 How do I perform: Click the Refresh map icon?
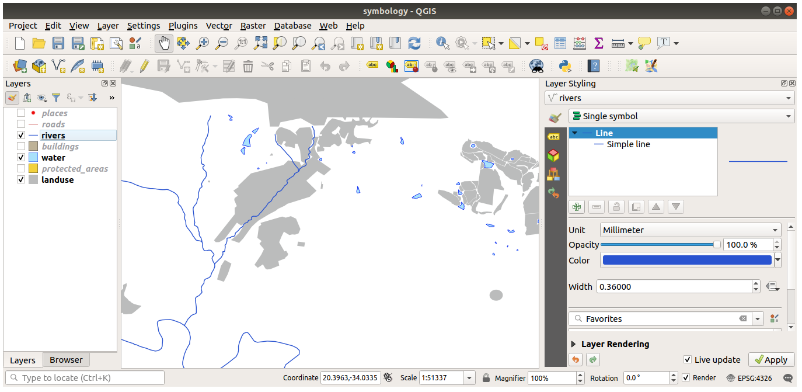click(414, 43)
